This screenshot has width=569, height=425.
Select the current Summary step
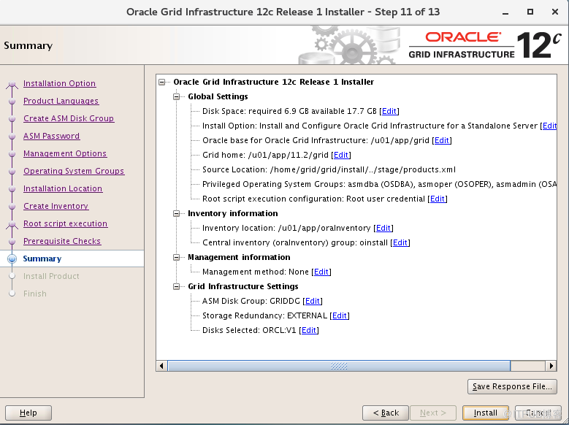42,259
